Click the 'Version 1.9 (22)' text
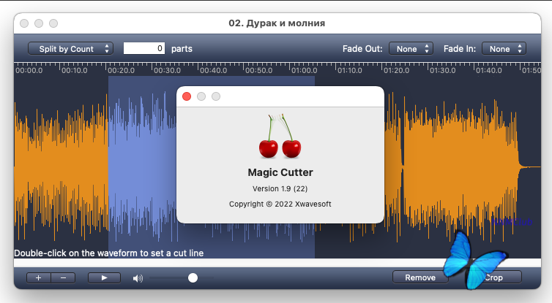The width and height of the screenshot is (552, 303). [280, 188]
